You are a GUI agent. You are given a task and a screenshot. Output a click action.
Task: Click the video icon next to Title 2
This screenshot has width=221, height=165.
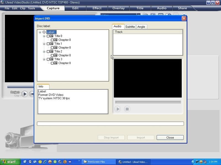click(51, 51)
